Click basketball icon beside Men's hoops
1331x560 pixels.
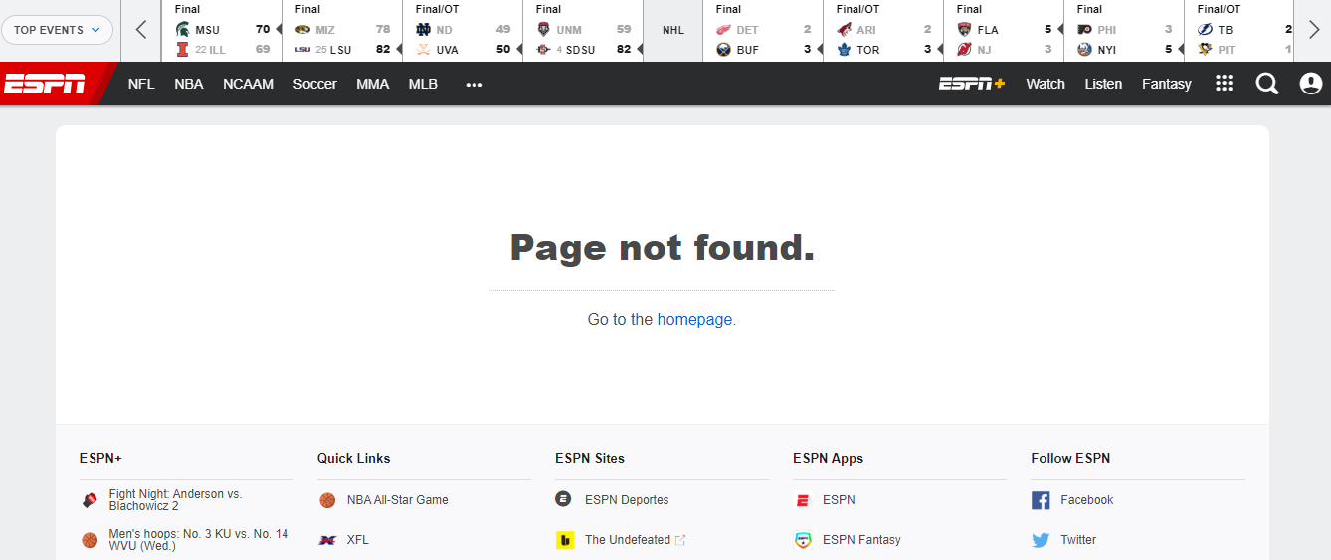[90, 540]
